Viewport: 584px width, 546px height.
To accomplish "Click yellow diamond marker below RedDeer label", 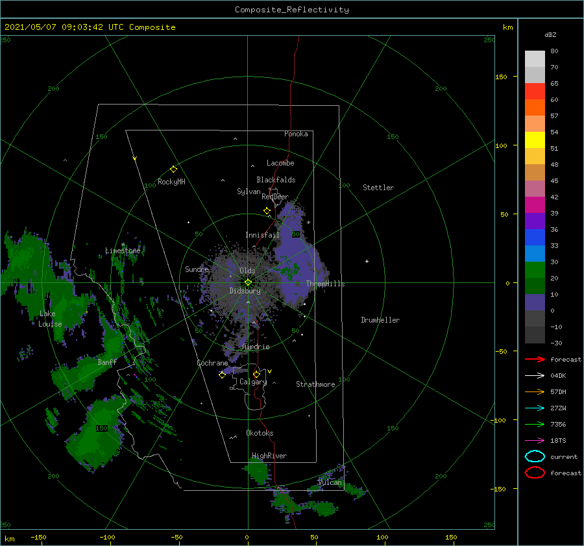I will (267, 211).
